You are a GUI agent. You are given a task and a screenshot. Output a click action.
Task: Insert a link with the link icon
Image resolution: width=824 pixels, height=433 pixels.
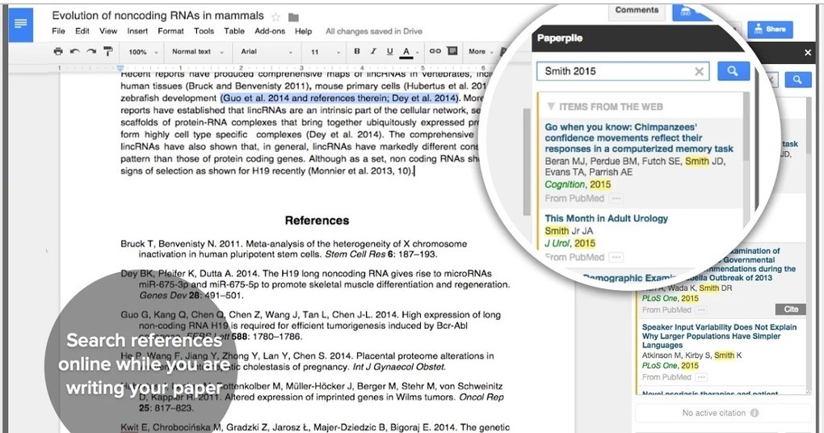(435, 52)
